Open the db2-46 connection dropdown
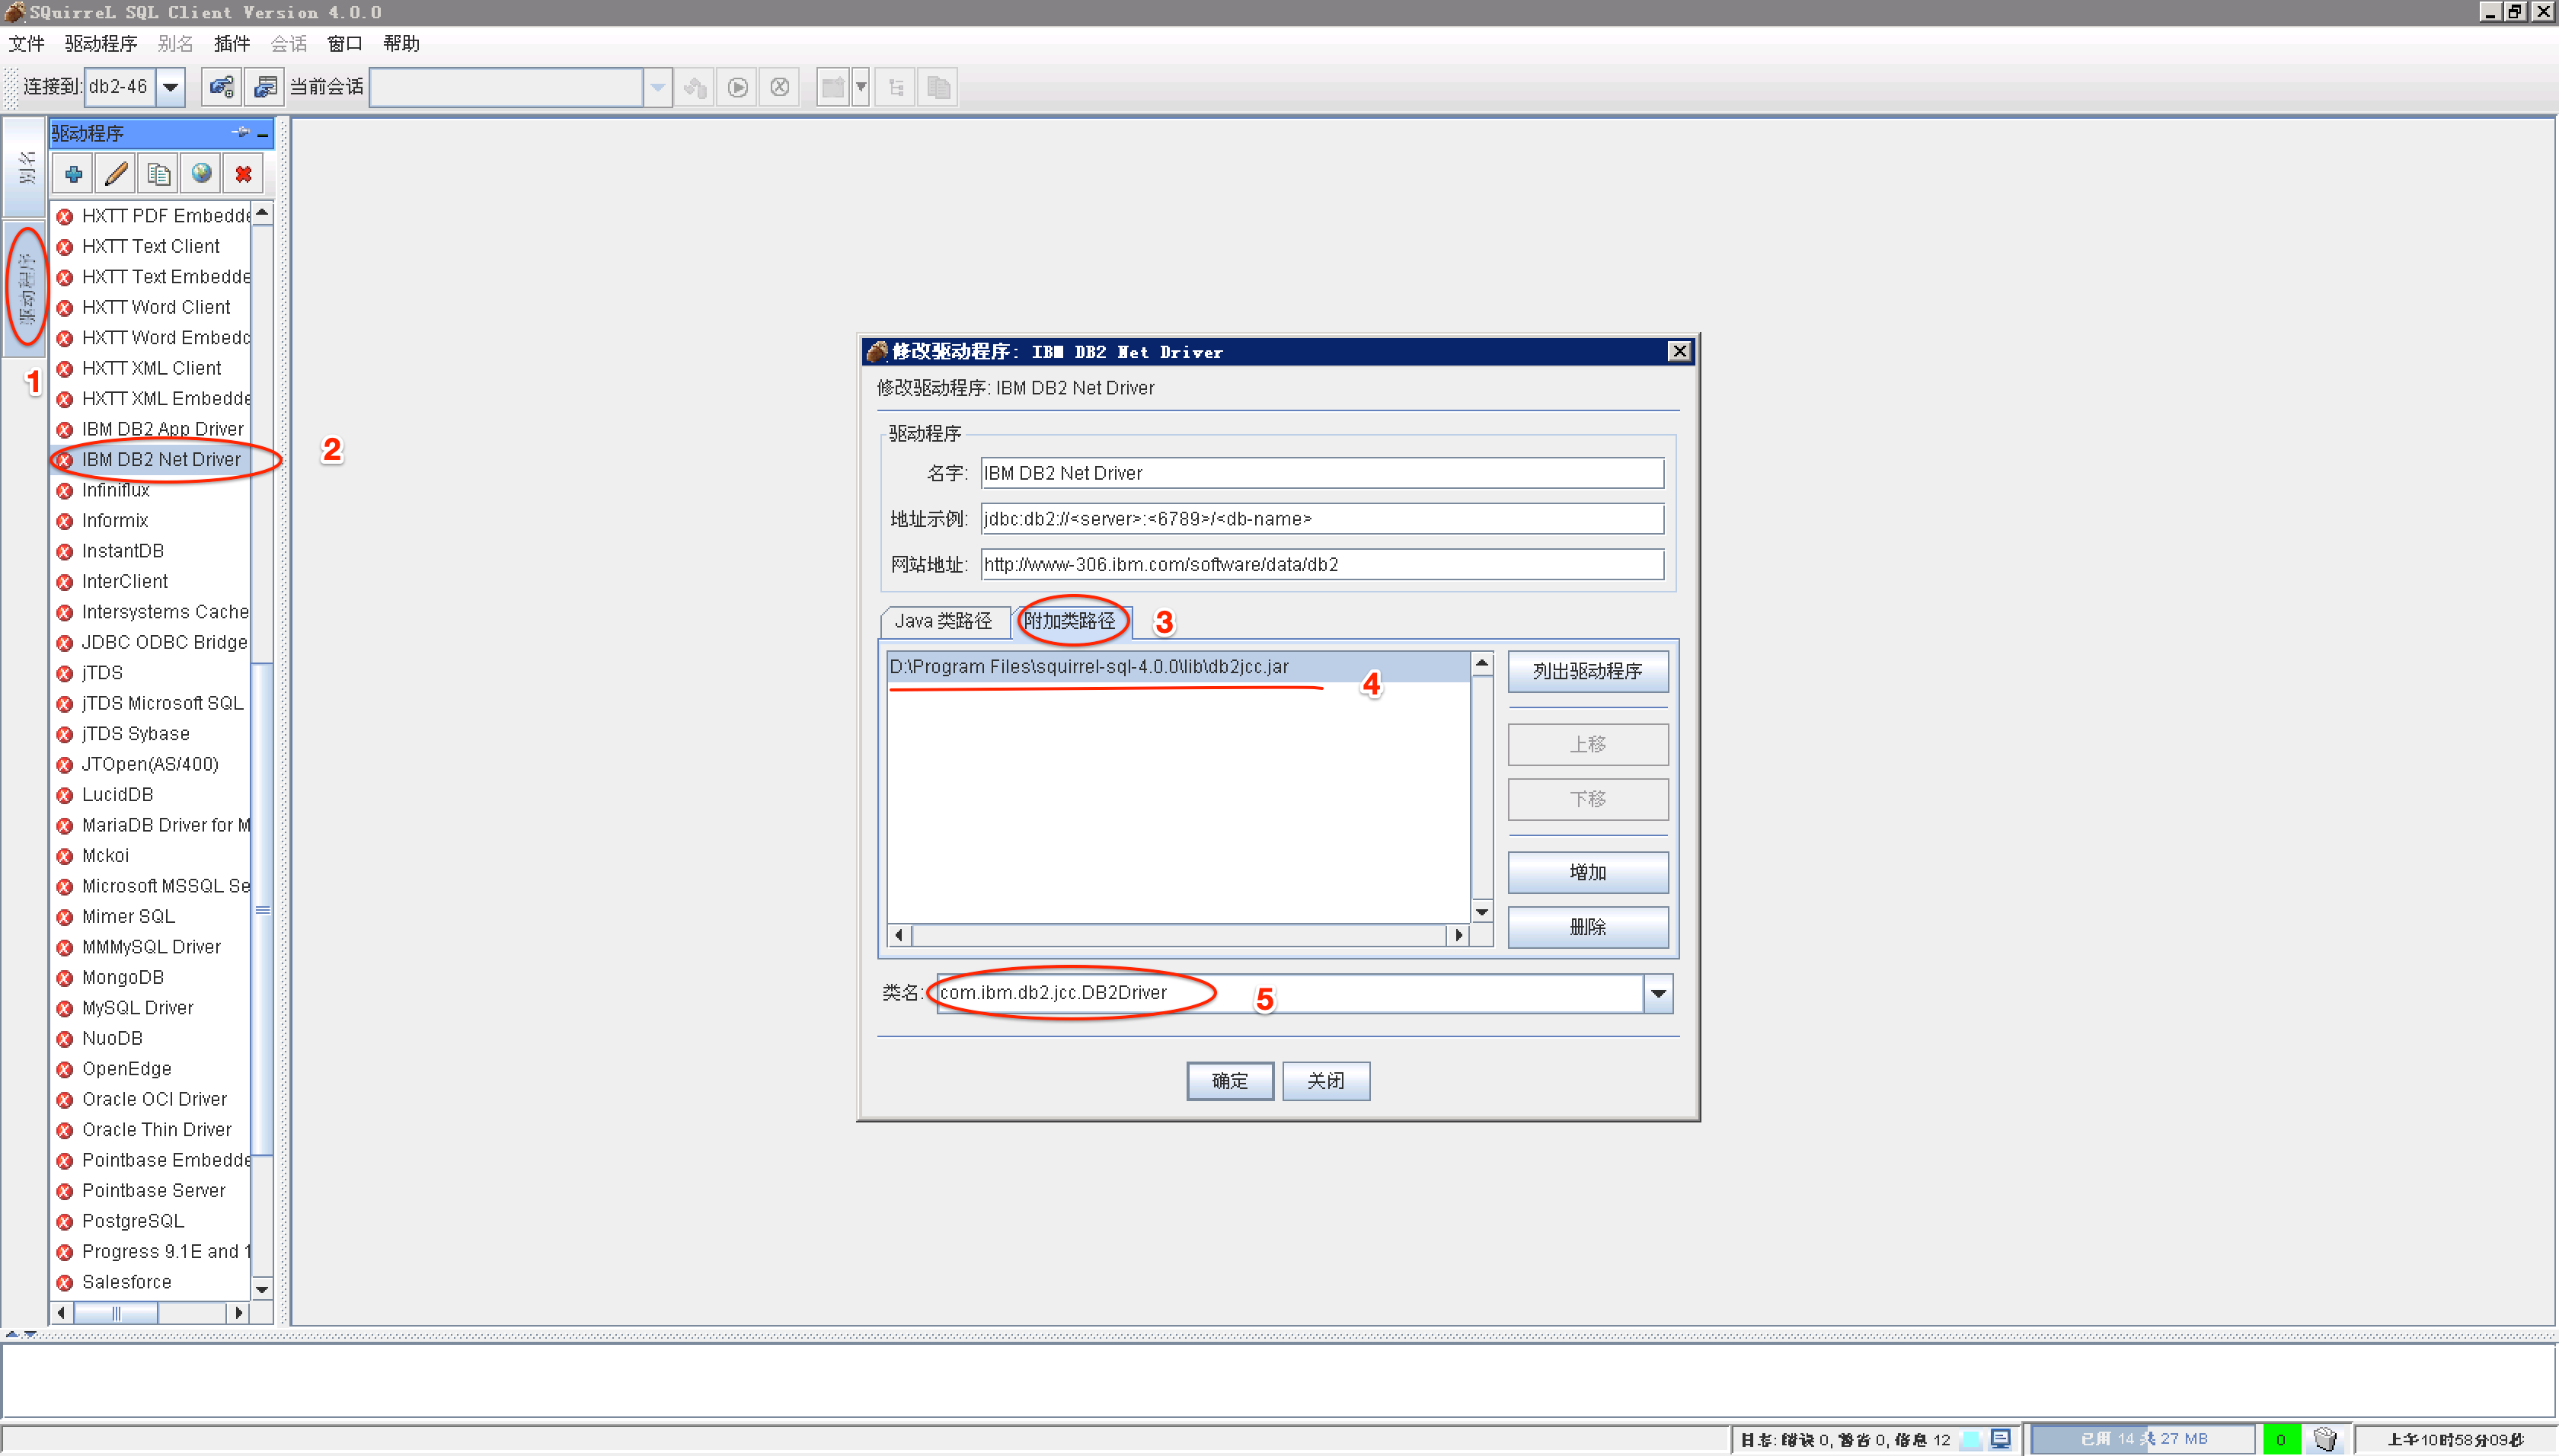 click(x=170, y=86)
